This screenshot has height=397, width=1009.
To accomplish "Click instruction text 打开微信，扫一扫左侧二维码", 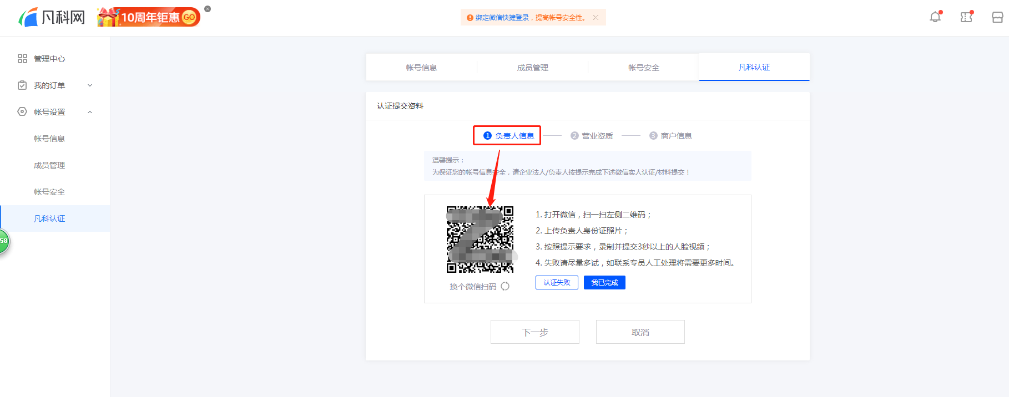I will click(x=593, y=215).
